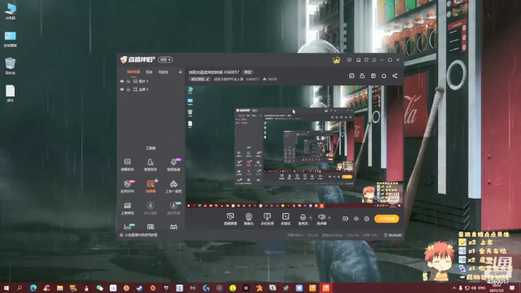Toggle visibility of the 图片 1 source
This screenshot has width=521, height=293.
[x=122, y=81]
